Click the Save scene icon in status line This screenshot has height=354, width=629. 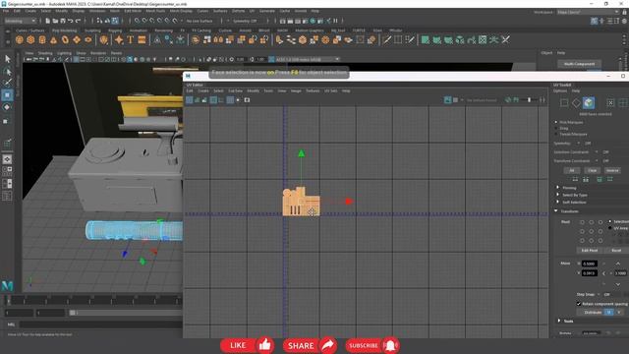(63, 21)
